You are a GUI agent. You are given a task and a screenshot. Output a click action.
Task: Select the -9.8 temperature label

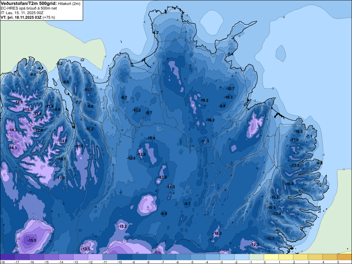(65, 82)
